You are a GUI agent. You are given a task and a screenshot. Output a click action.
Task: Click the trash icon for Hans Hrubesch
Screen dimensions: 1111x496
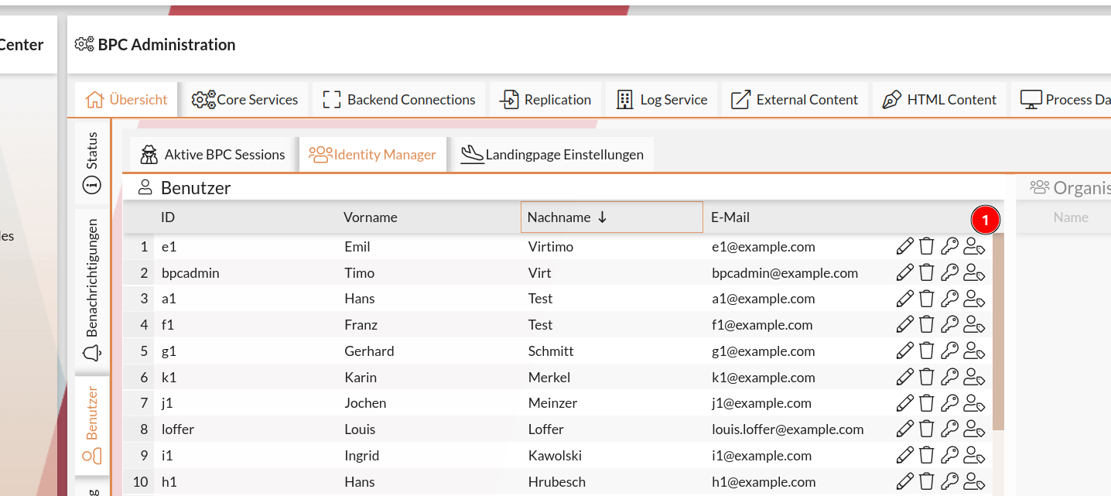tap(927, 482)
